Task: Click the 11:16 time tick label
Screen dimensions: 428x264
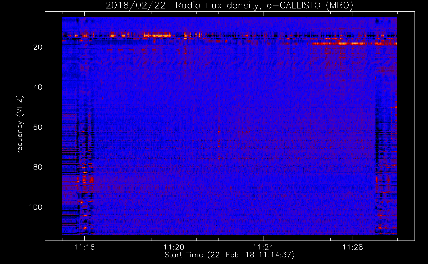Action: (x=84, y=247)
